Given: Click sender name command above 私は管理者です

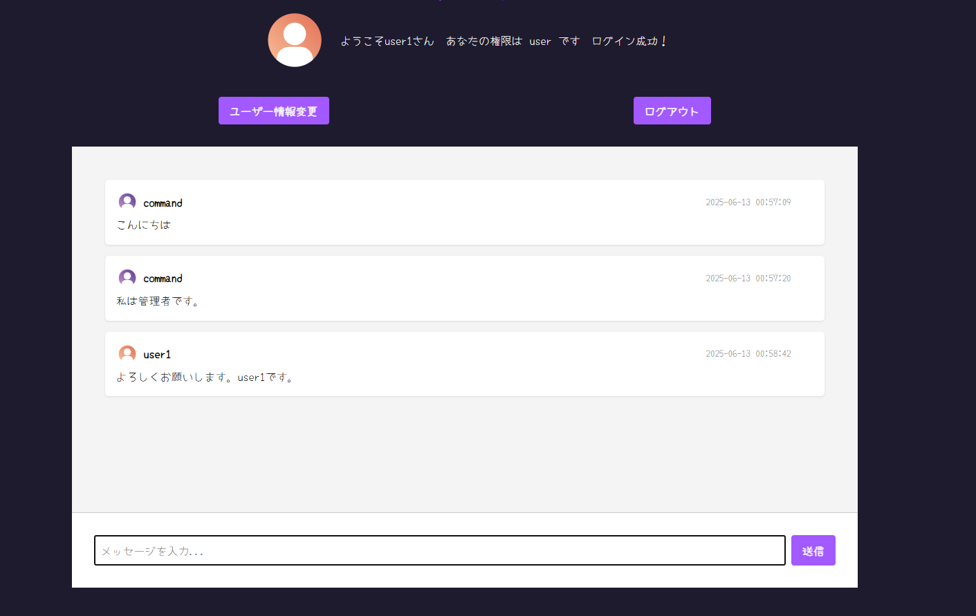Looking at the screenshot, I should (x=163, y=279).
